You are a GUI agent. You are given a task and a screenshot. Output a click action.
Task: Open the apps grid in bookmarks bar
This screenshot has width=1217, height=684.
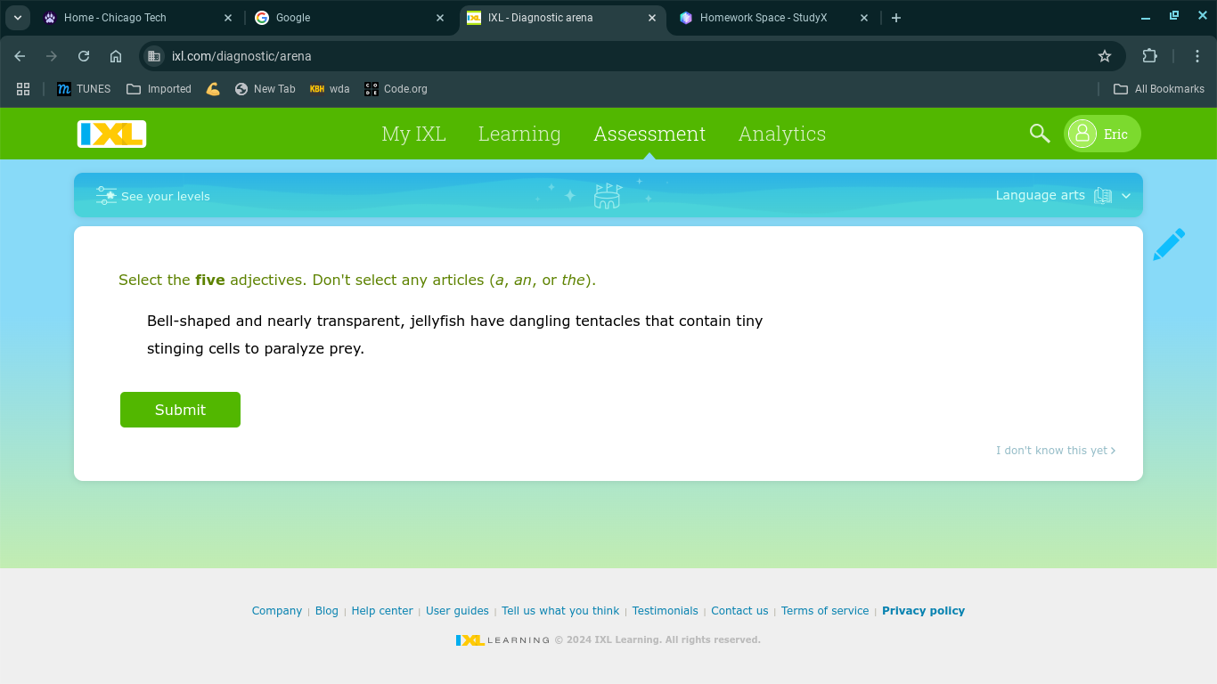[x=23, y=89]
